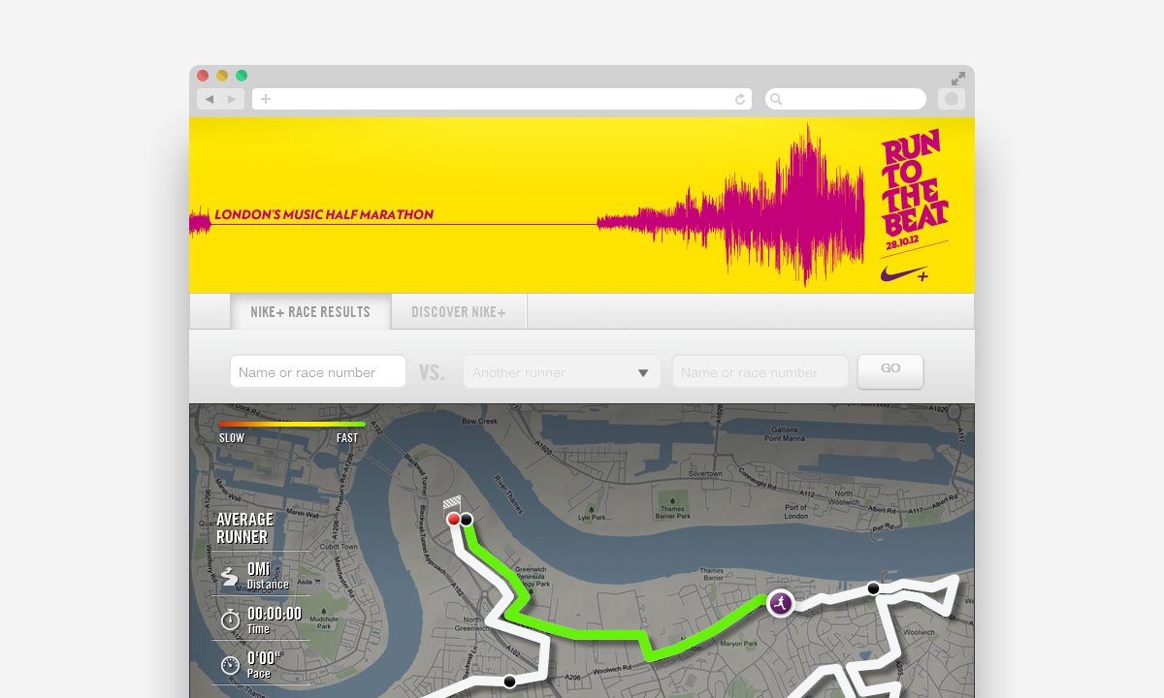The image size is (1164, 698).
Task: Click the fullscreen expand arrows on the window
Action: [958, 78]
